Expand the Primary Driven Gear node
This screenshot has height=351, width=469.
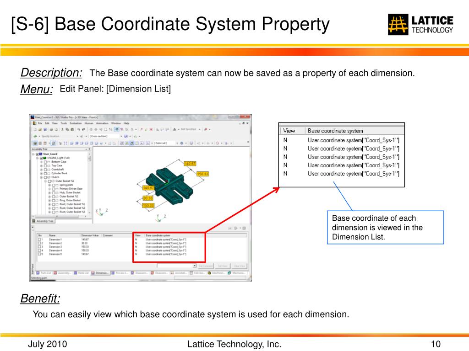point(49,189)
